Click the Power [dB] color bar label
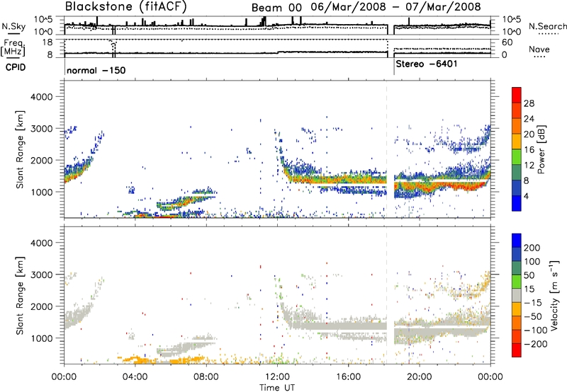The image size is (567, 392). [541, 149]
